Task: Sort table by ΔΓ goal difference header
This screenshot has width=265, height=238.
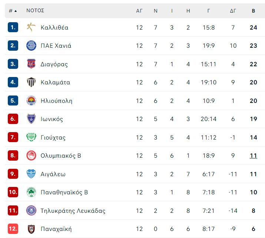Action: click(233, 11)
